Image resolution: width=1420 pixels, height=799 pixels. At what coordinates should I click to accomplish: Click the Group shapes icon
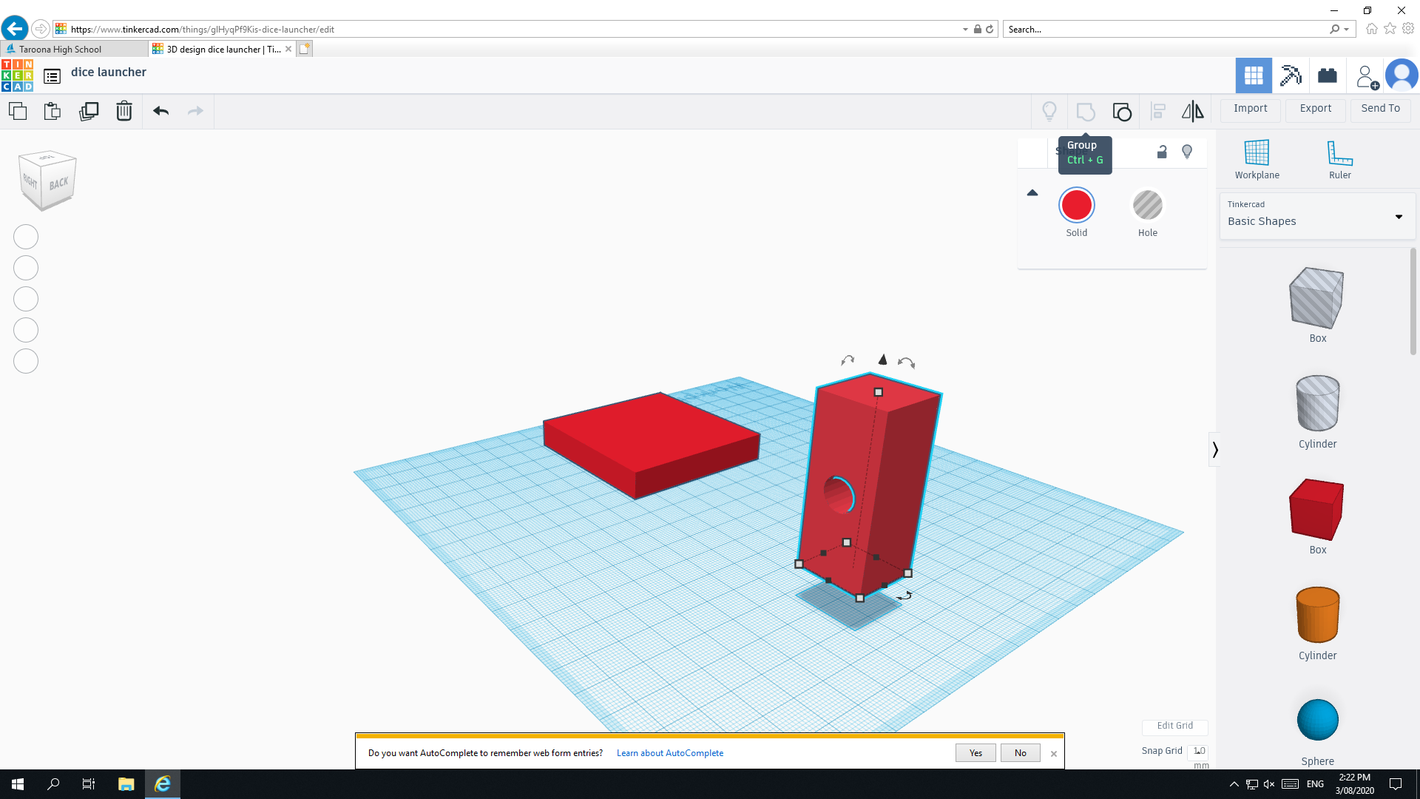coord(1086,112)
